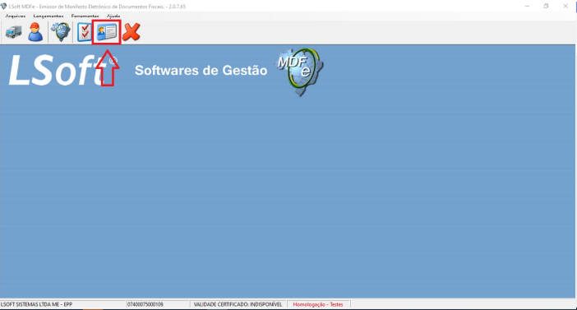The width and height of the screenshot is (577, 310).
Task: Click the VALIDADE CERTIFICADO status cell
Action: pos(238,304)
